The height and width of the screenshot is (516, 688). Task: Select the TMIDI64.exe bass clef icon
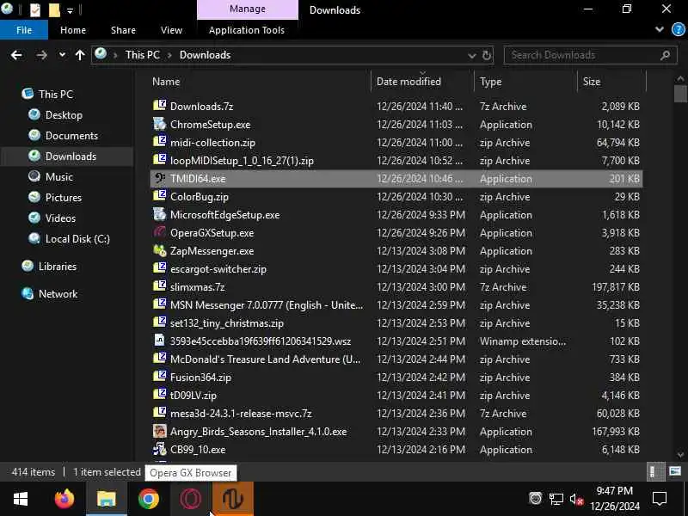click(x=160, y=178)
